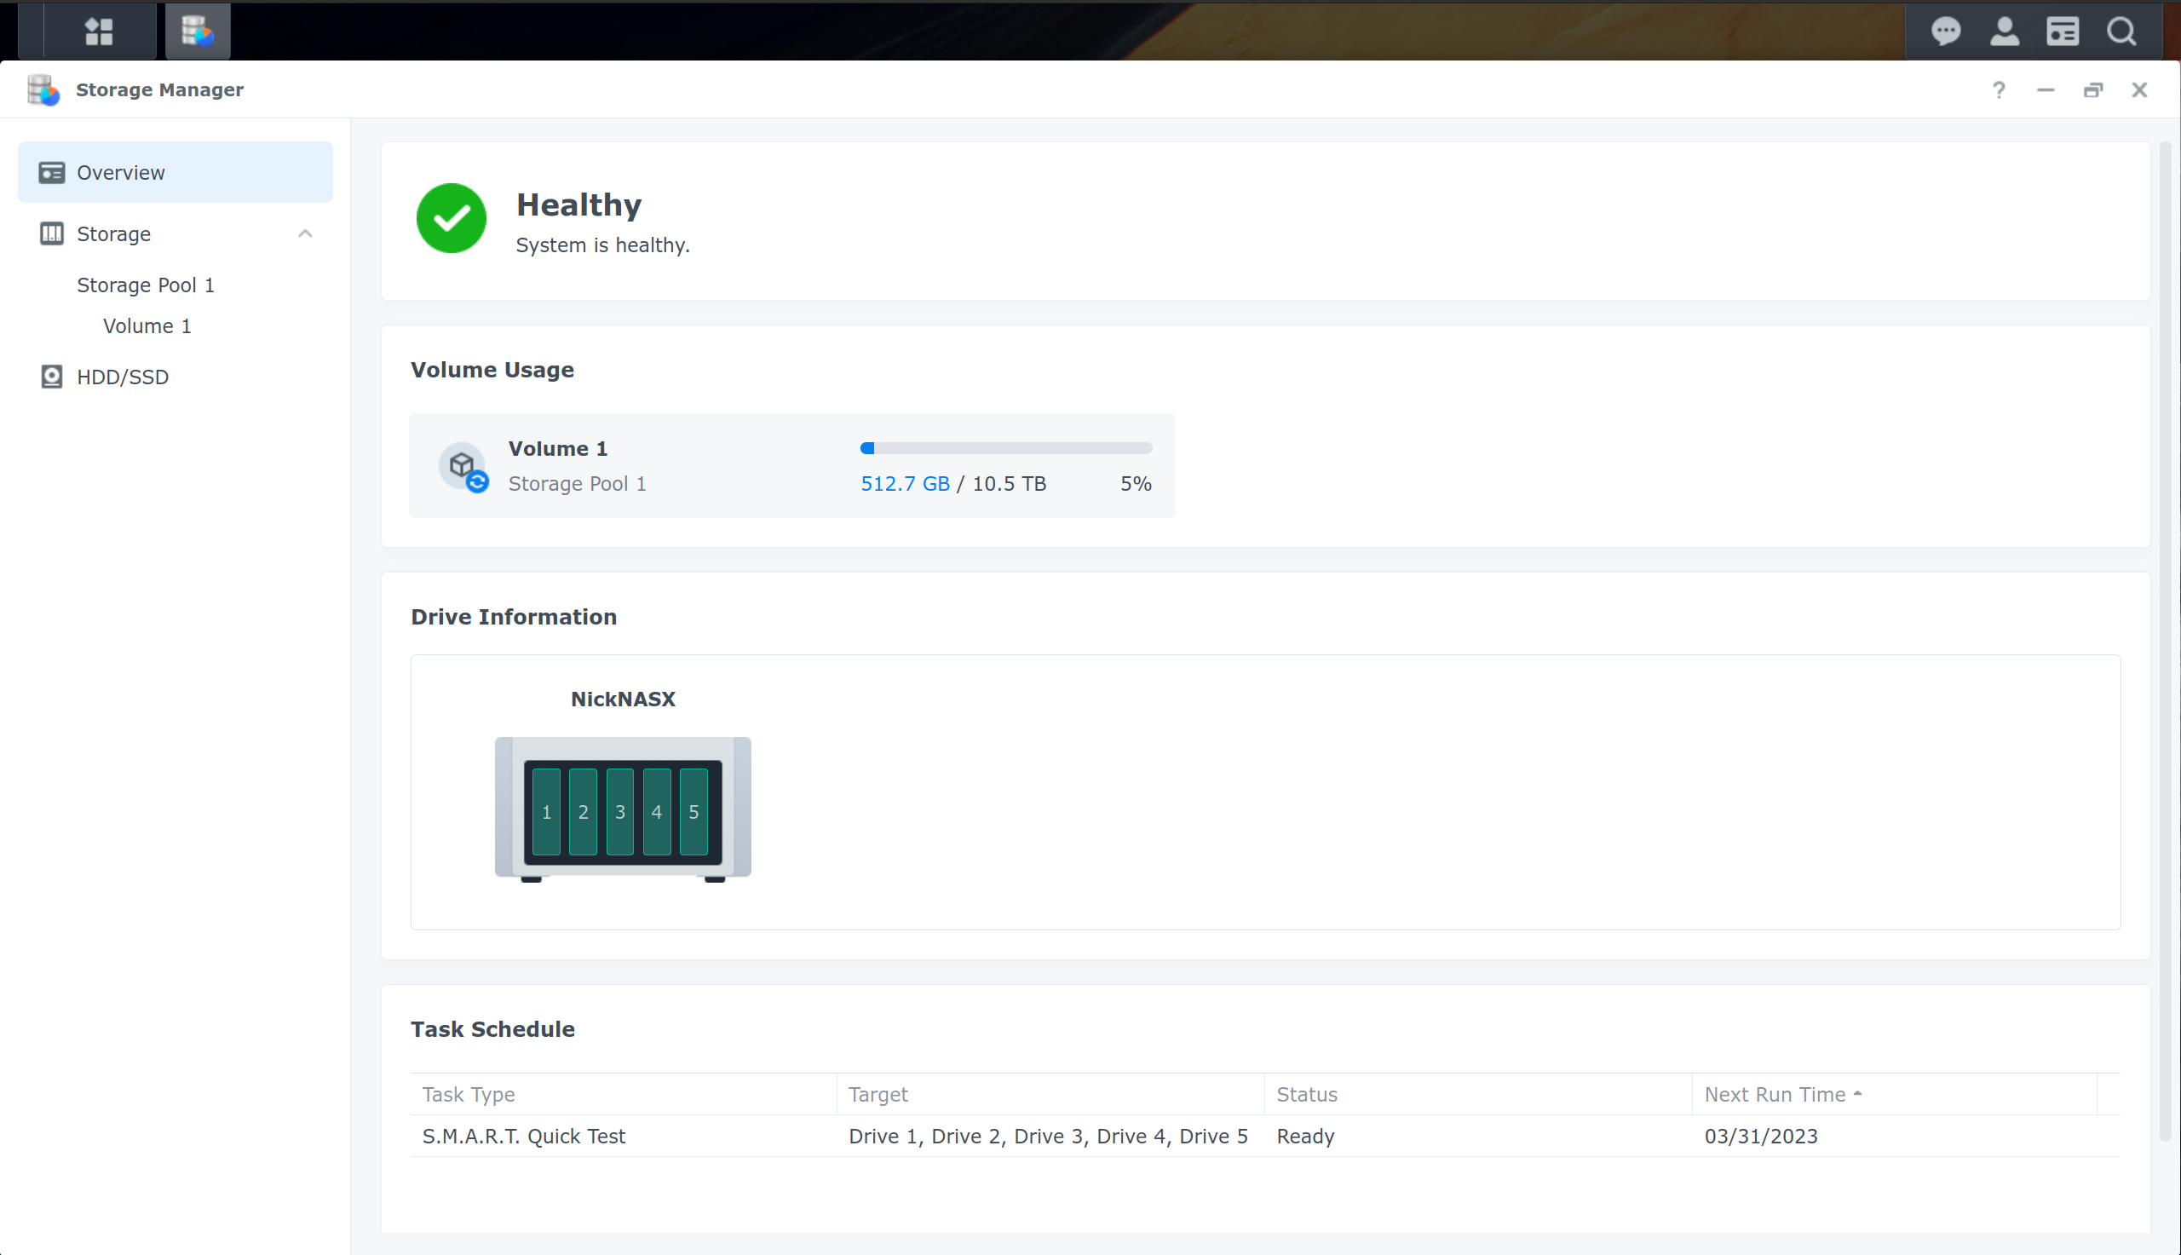This screenshot has height=1255, width=2181.
Task: Click Storage Manager taskbar icon
Action: (x=198, y=31)
